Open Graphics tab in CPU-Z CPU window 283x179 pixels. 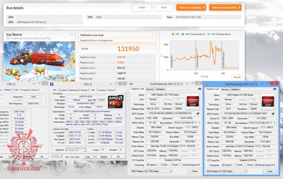102,90
